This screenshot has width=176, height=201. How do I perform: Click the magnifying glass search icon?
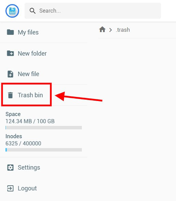pos(32,11)
